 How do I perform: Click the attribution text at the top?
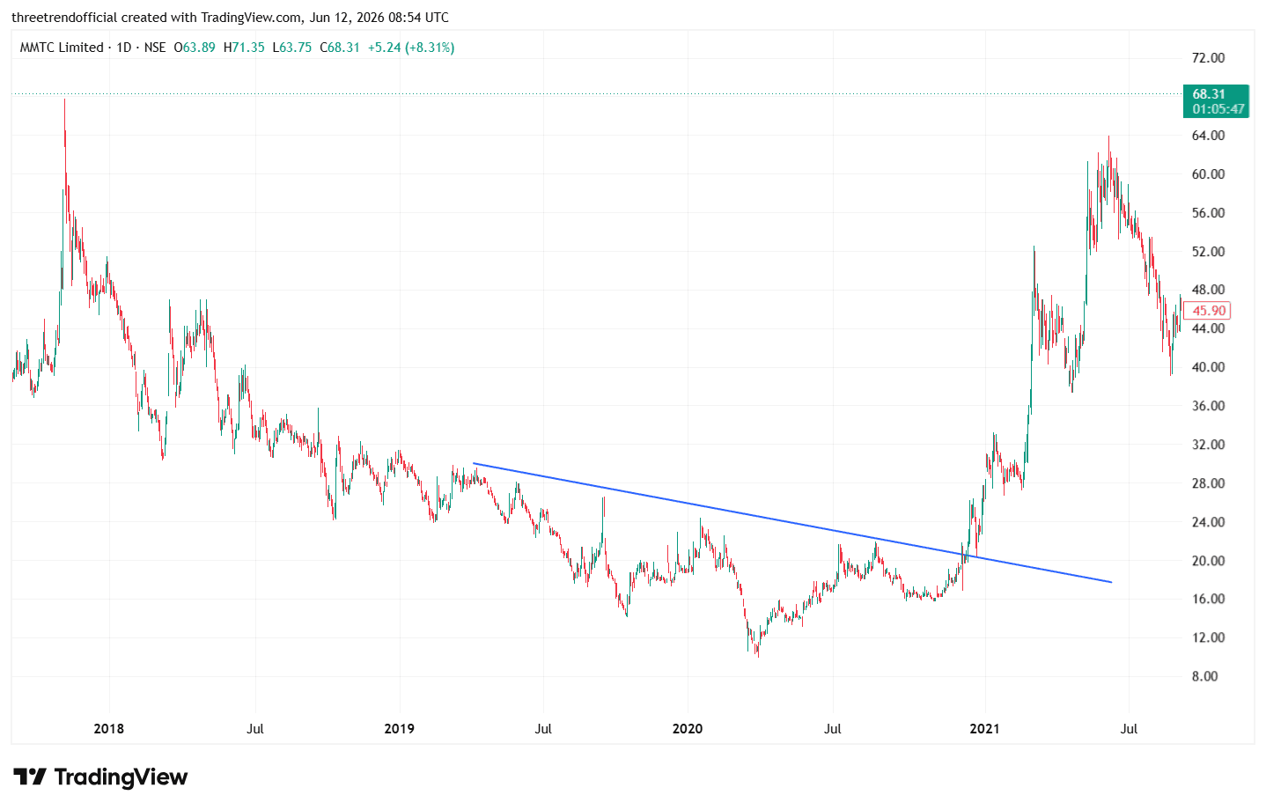[x=230, y=18]
